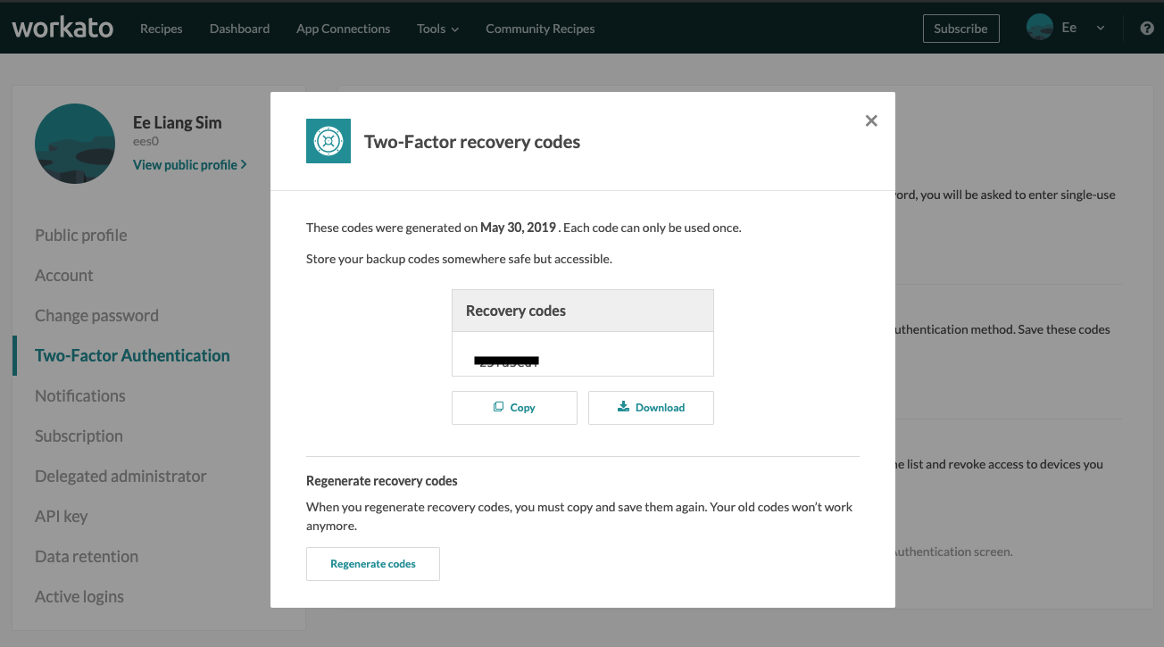This screenshot has width=1164, height=647.
Task: Click Regenerate codes
Action: tap(372, 563)
